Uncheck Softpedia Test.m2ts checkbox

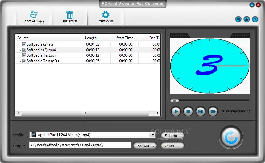tap(24, 61)
